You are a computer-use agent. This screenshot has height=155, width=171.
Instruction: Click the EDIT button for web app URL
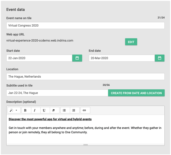pyautogui.click(x=131, y=42)
